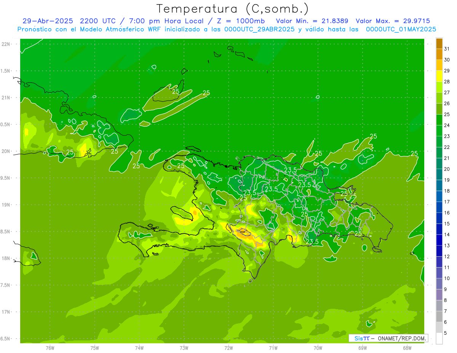Viewport: 457px width, 353px height.
Task: Click the 19N latitude axis label
Action: click(x=6, y=205)
